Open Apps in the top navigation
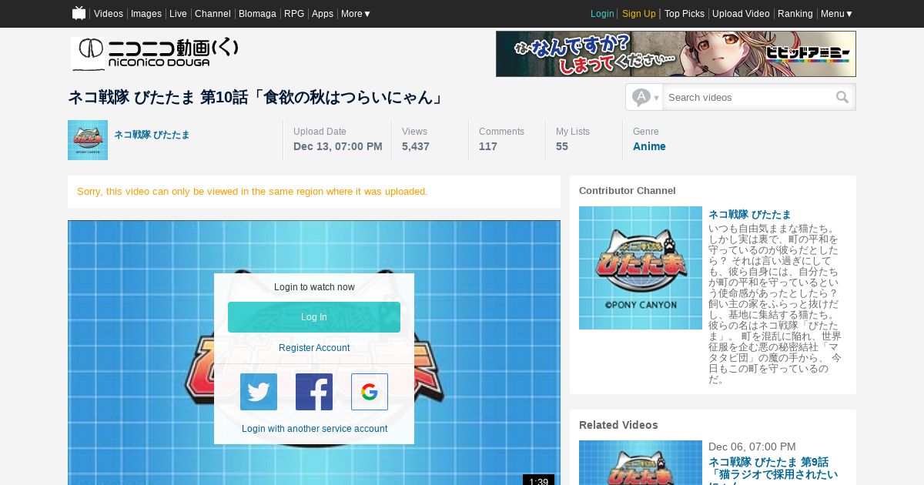The width and height of the screenshot is (924, 485). tap(323, 14)
